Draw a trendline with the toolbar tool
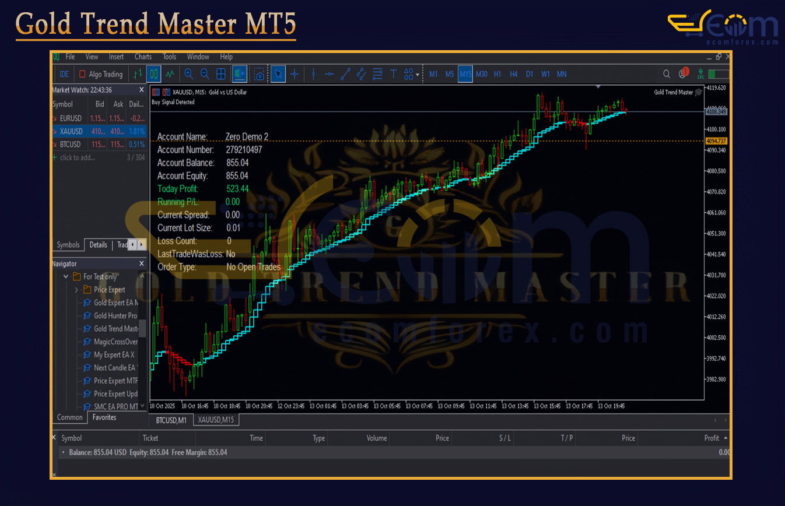The height and width of the screenshot is (506, 785). (x=345, y=74)
